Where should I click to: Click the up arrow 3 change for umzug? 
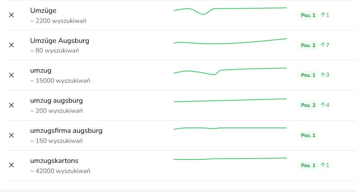(325, 75)
